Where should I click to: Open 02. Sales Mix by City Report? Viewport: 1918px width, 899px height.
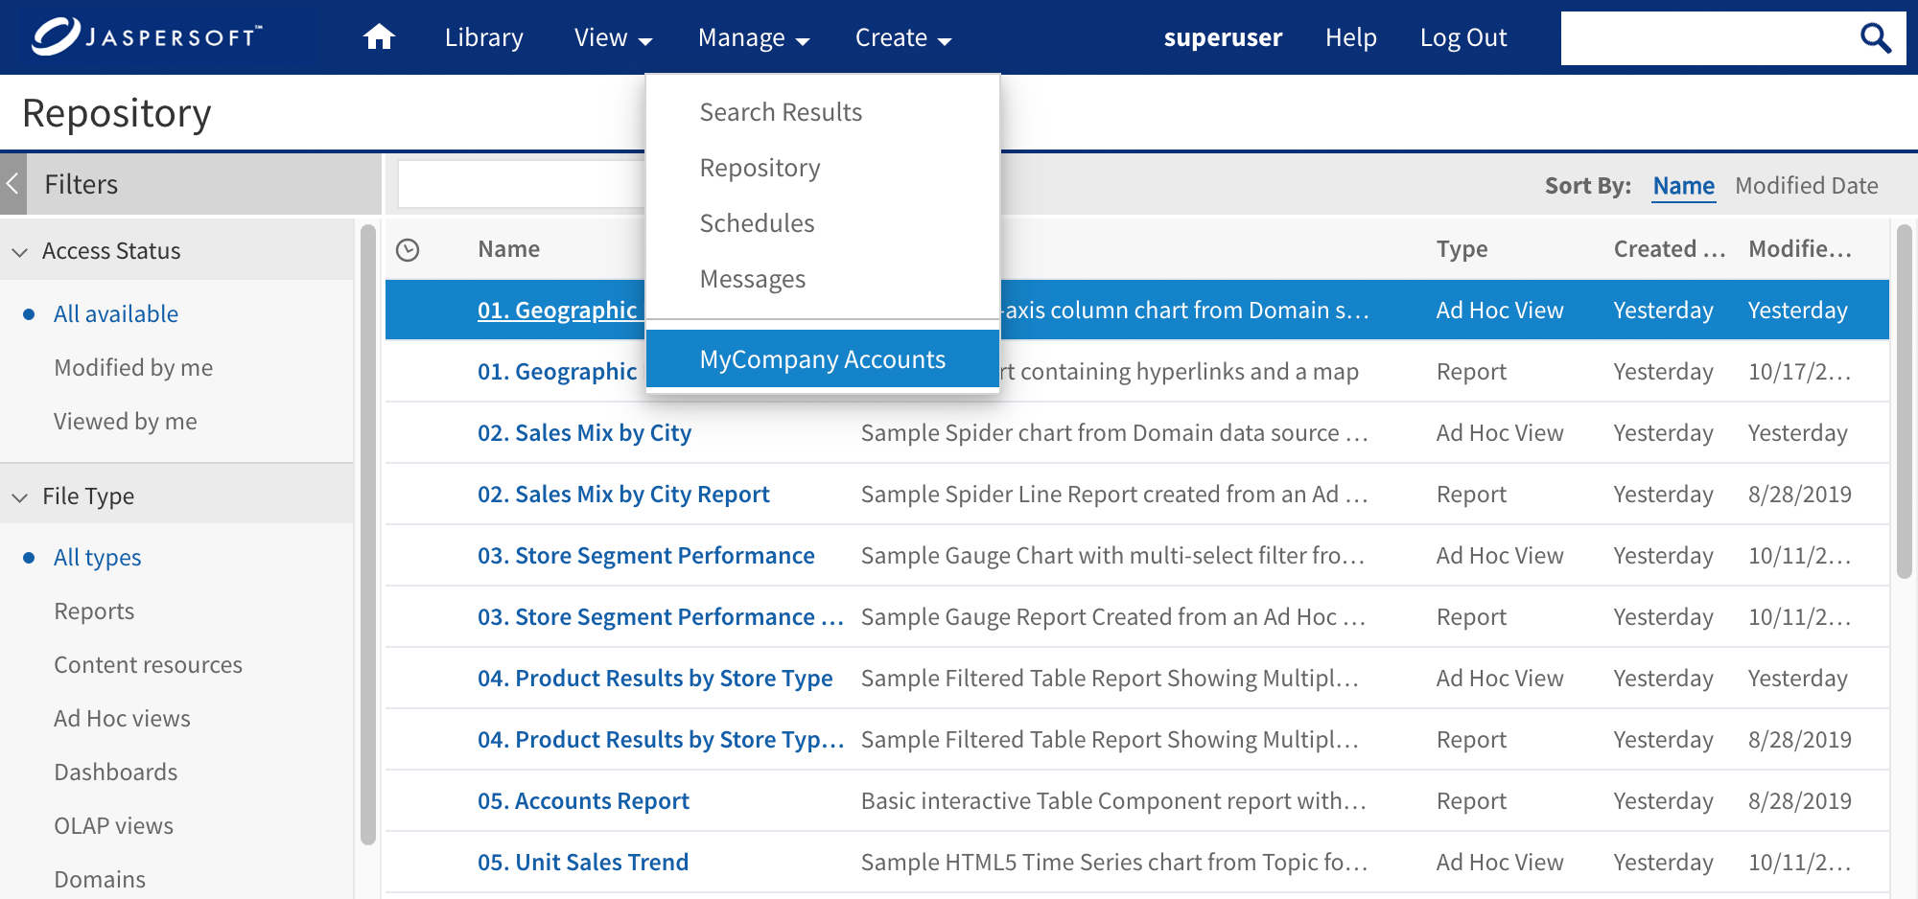pos(623,494)
